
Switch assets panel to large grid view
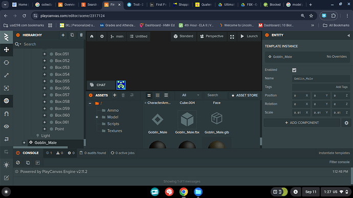[149, 95]
